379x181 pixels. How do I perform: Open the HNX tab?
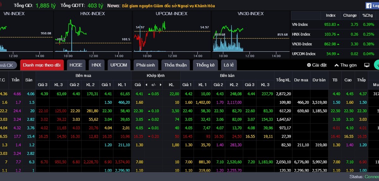96,65
